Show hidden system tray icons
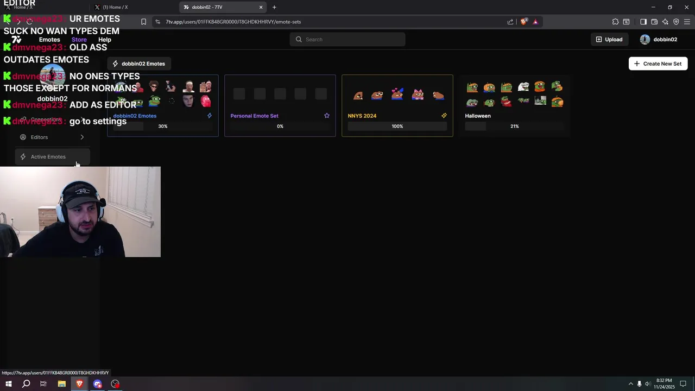695x391 pixels. coord(630,384)
